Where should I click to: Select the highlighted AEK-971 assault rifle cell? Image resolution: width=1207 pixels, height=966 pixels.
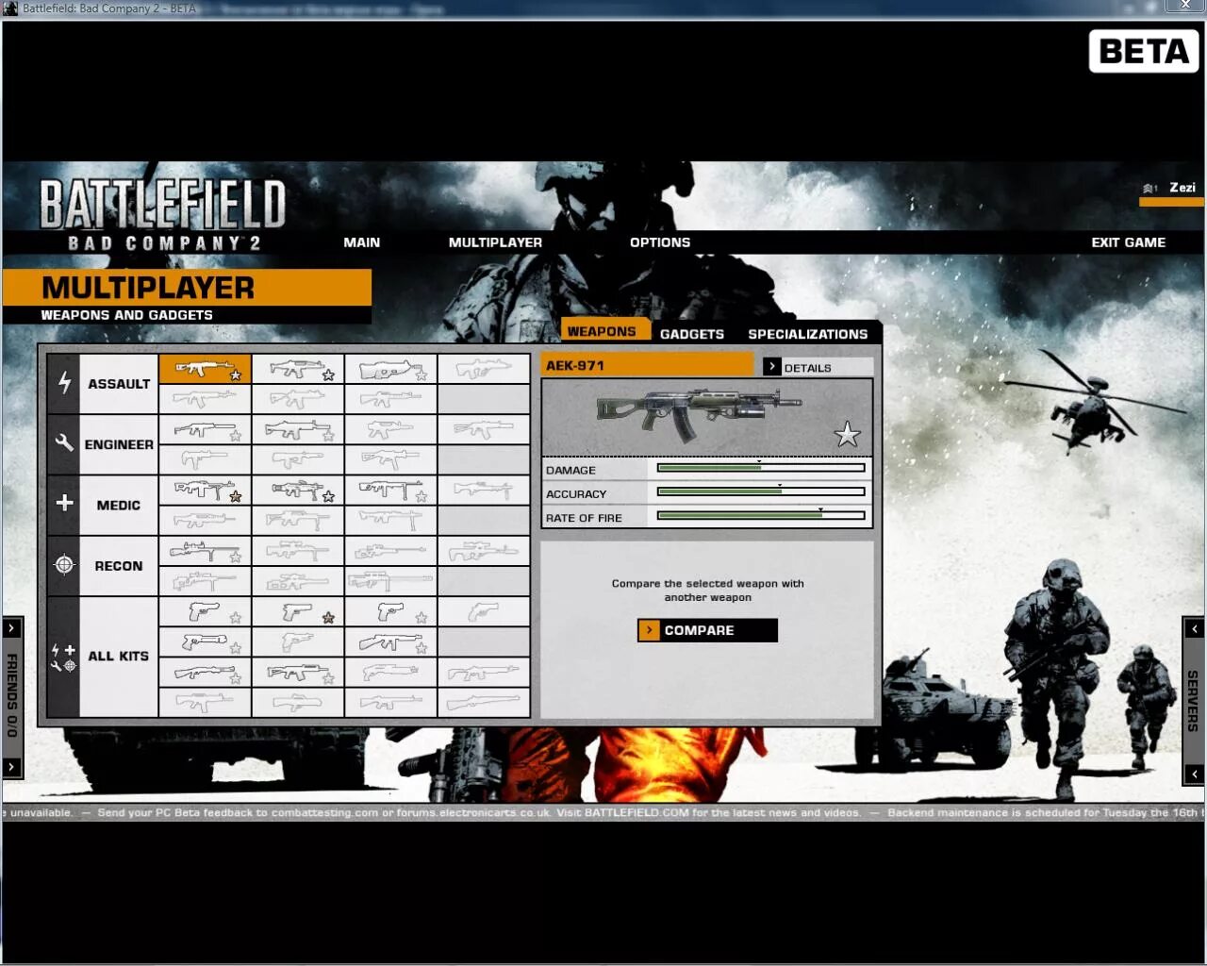click(x=205, y=369)
